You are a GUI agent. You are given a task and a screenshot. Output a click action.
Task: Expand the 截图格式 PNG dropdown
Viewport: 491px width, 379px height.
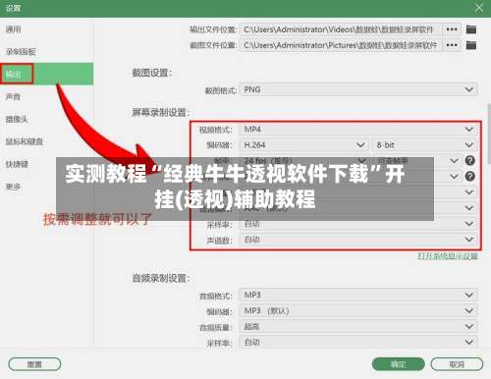point(358,89)
